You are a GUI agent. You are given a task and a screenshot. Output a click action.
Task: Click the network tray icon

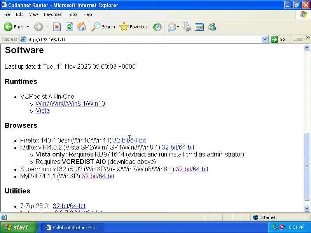[x=274, y=227]
